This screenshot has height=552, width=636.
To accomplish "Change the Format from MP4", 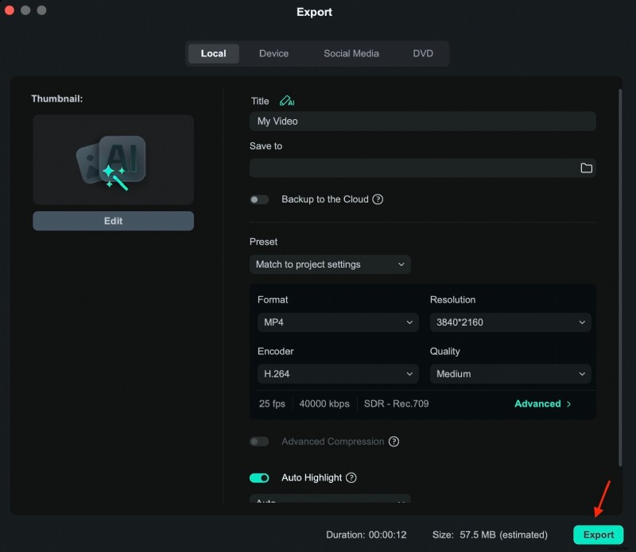I will click(x=337, y=322).
